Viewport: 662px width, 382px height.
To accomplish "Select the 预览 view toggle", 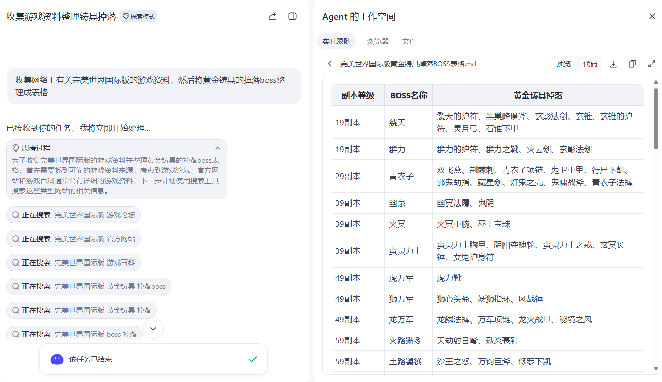I will tap(564, 64).
